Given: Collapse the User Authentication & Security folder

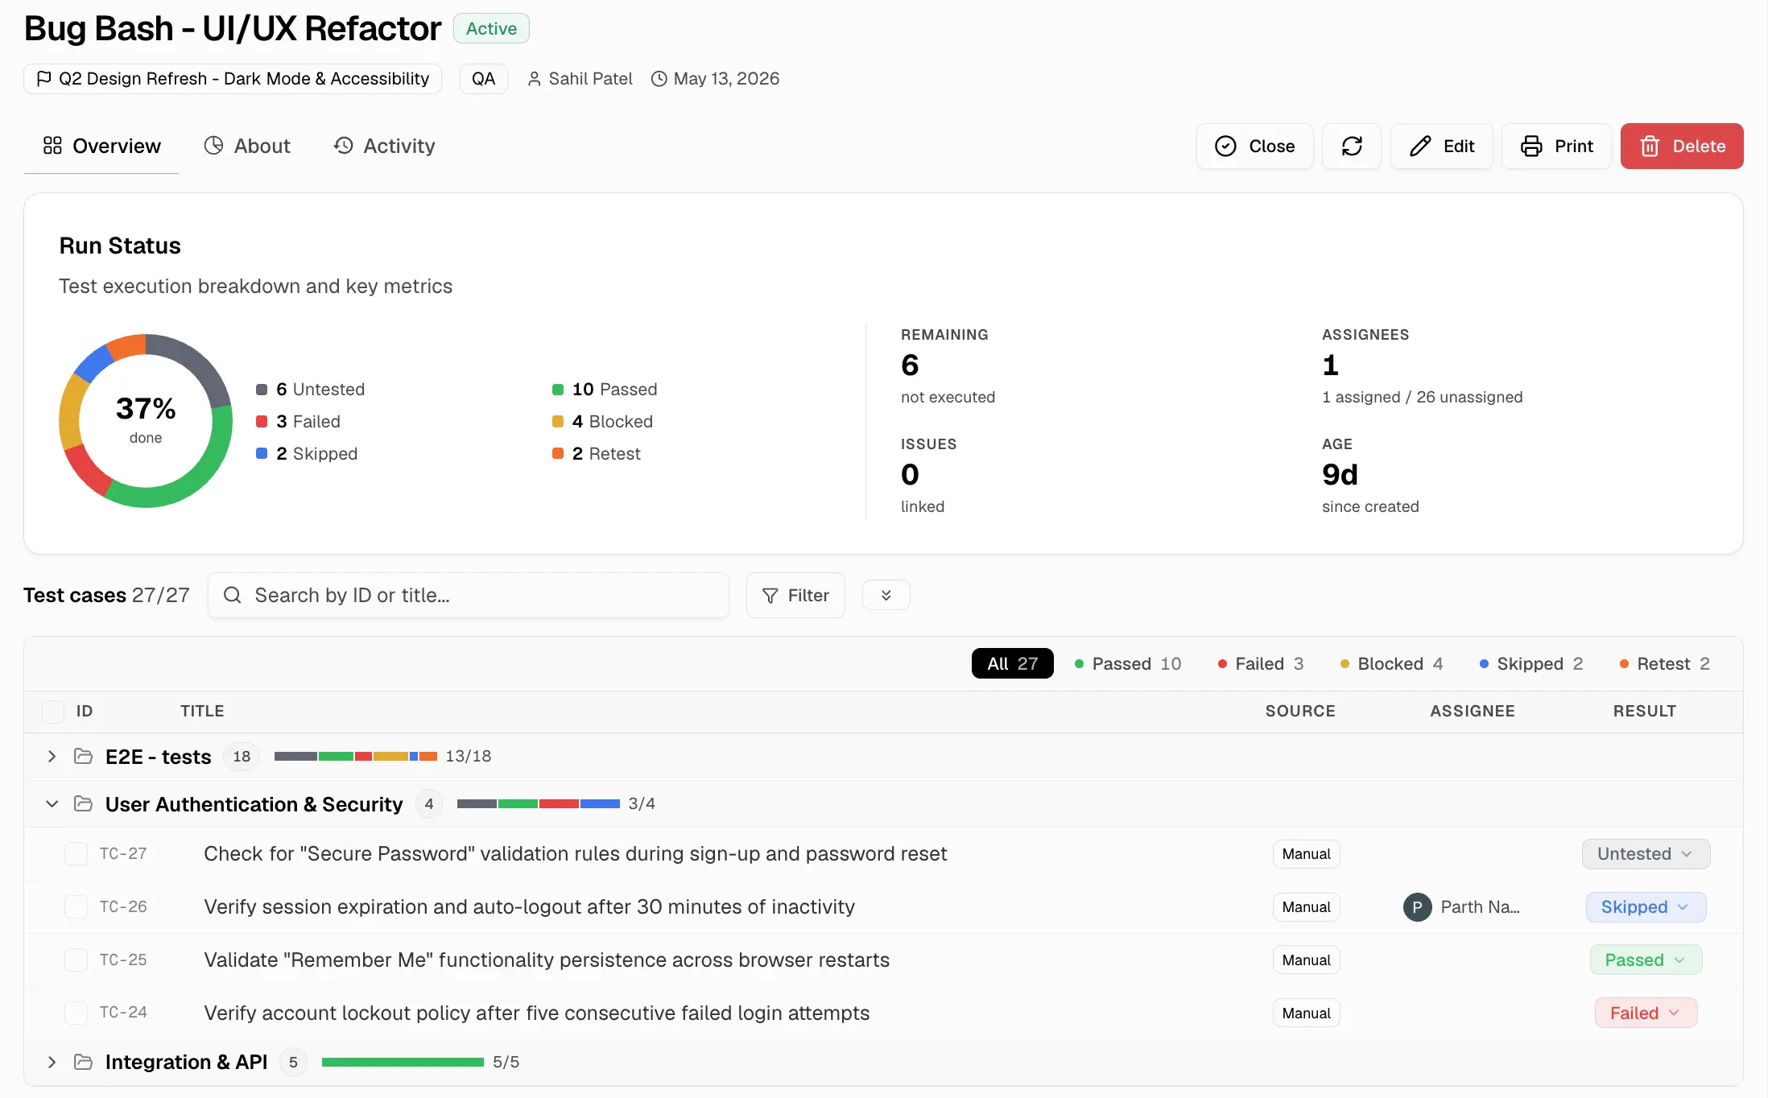Looking at the screenshot, I should pos(52,803).
